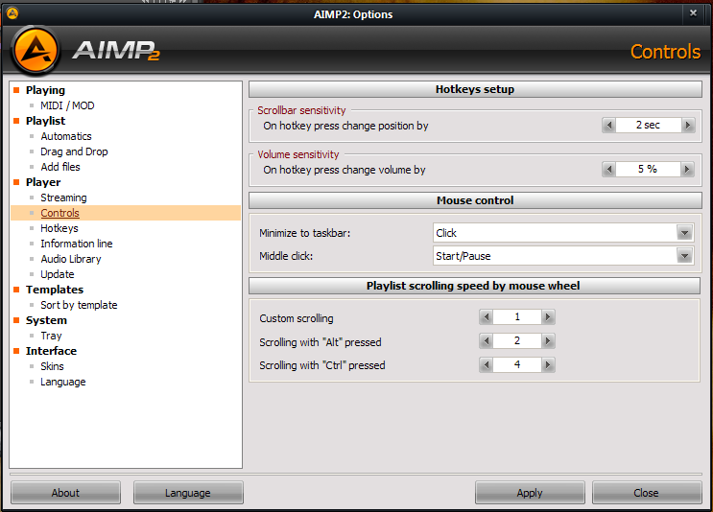Image resolution: width=713 pixels, height=512 pixels.
Task: Click the 'Minimize to taskbar:' label
Action: click(x=304, y=233)
